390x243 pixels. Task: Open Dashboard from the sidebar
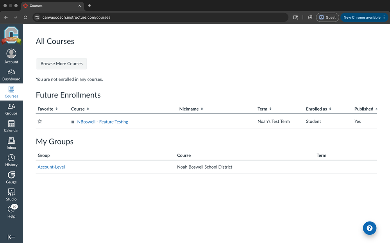[x=11, y=75]
